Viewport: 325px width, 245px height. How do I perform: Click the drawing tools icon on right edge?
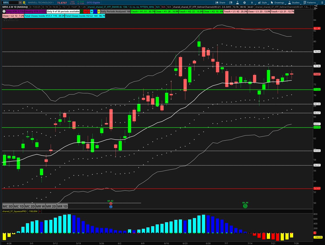(x=316, y=8)
